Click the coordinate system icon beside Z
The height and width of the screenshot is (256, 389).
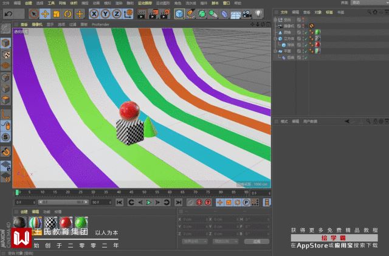[x=128, y=14]
